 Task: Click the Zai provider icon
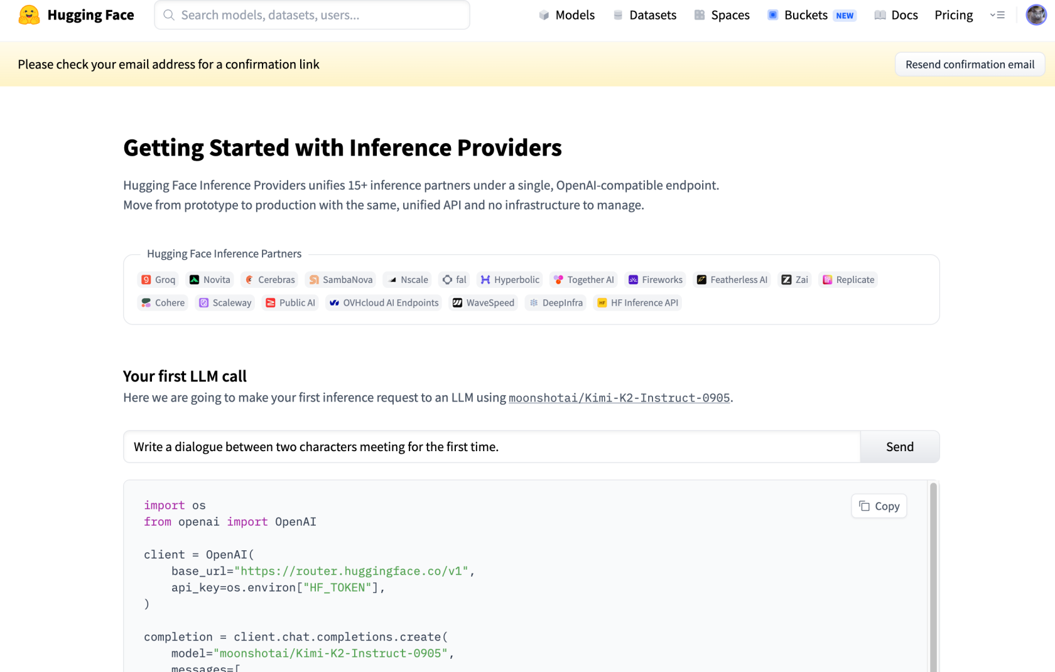pos(786,280)
